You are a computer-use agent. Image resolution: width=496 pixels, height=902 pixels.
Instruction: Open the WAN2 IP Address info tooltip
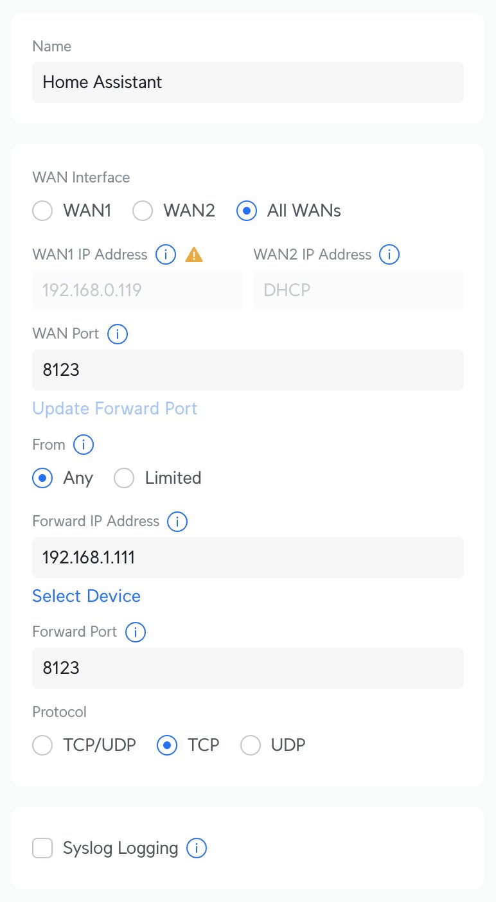pos(389,254)
